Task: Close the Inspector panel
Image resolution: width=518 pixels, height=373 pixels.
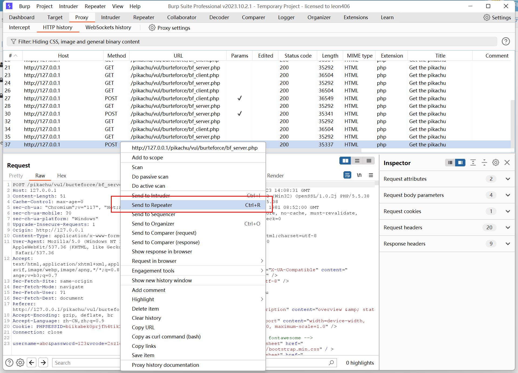Action: (507, 163)
